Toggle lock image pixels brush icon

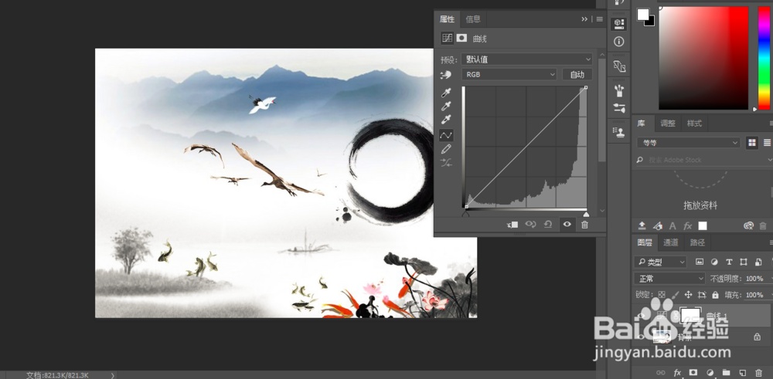tap(675, 295)
